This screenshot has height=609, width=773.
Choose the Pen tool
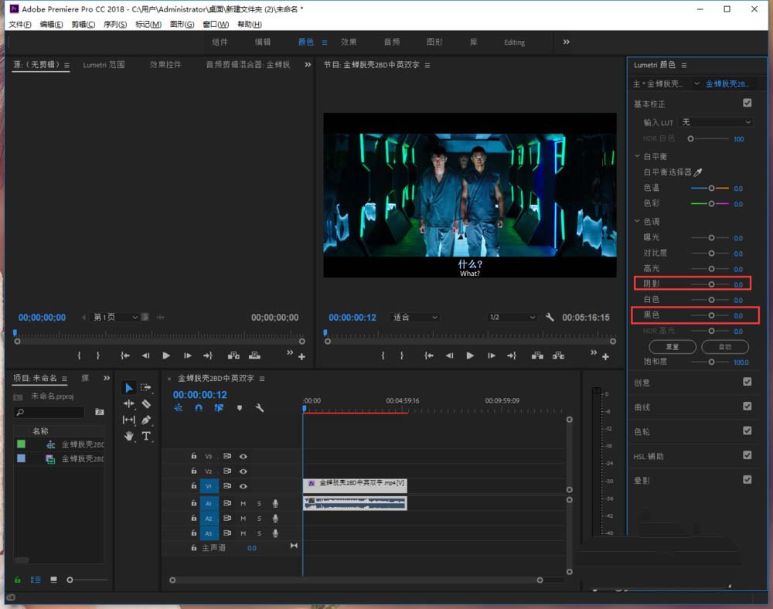tap(146, 420)
